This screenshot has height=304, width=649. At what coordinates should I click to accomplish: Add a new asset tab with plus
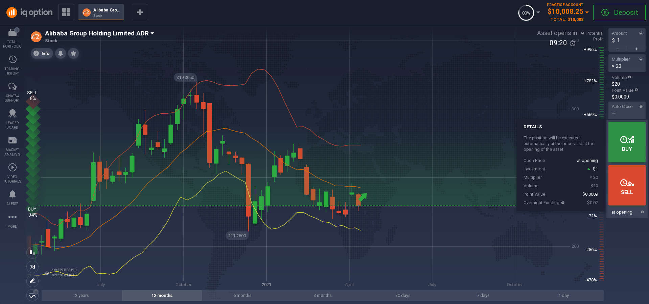[x=140, y=12]
